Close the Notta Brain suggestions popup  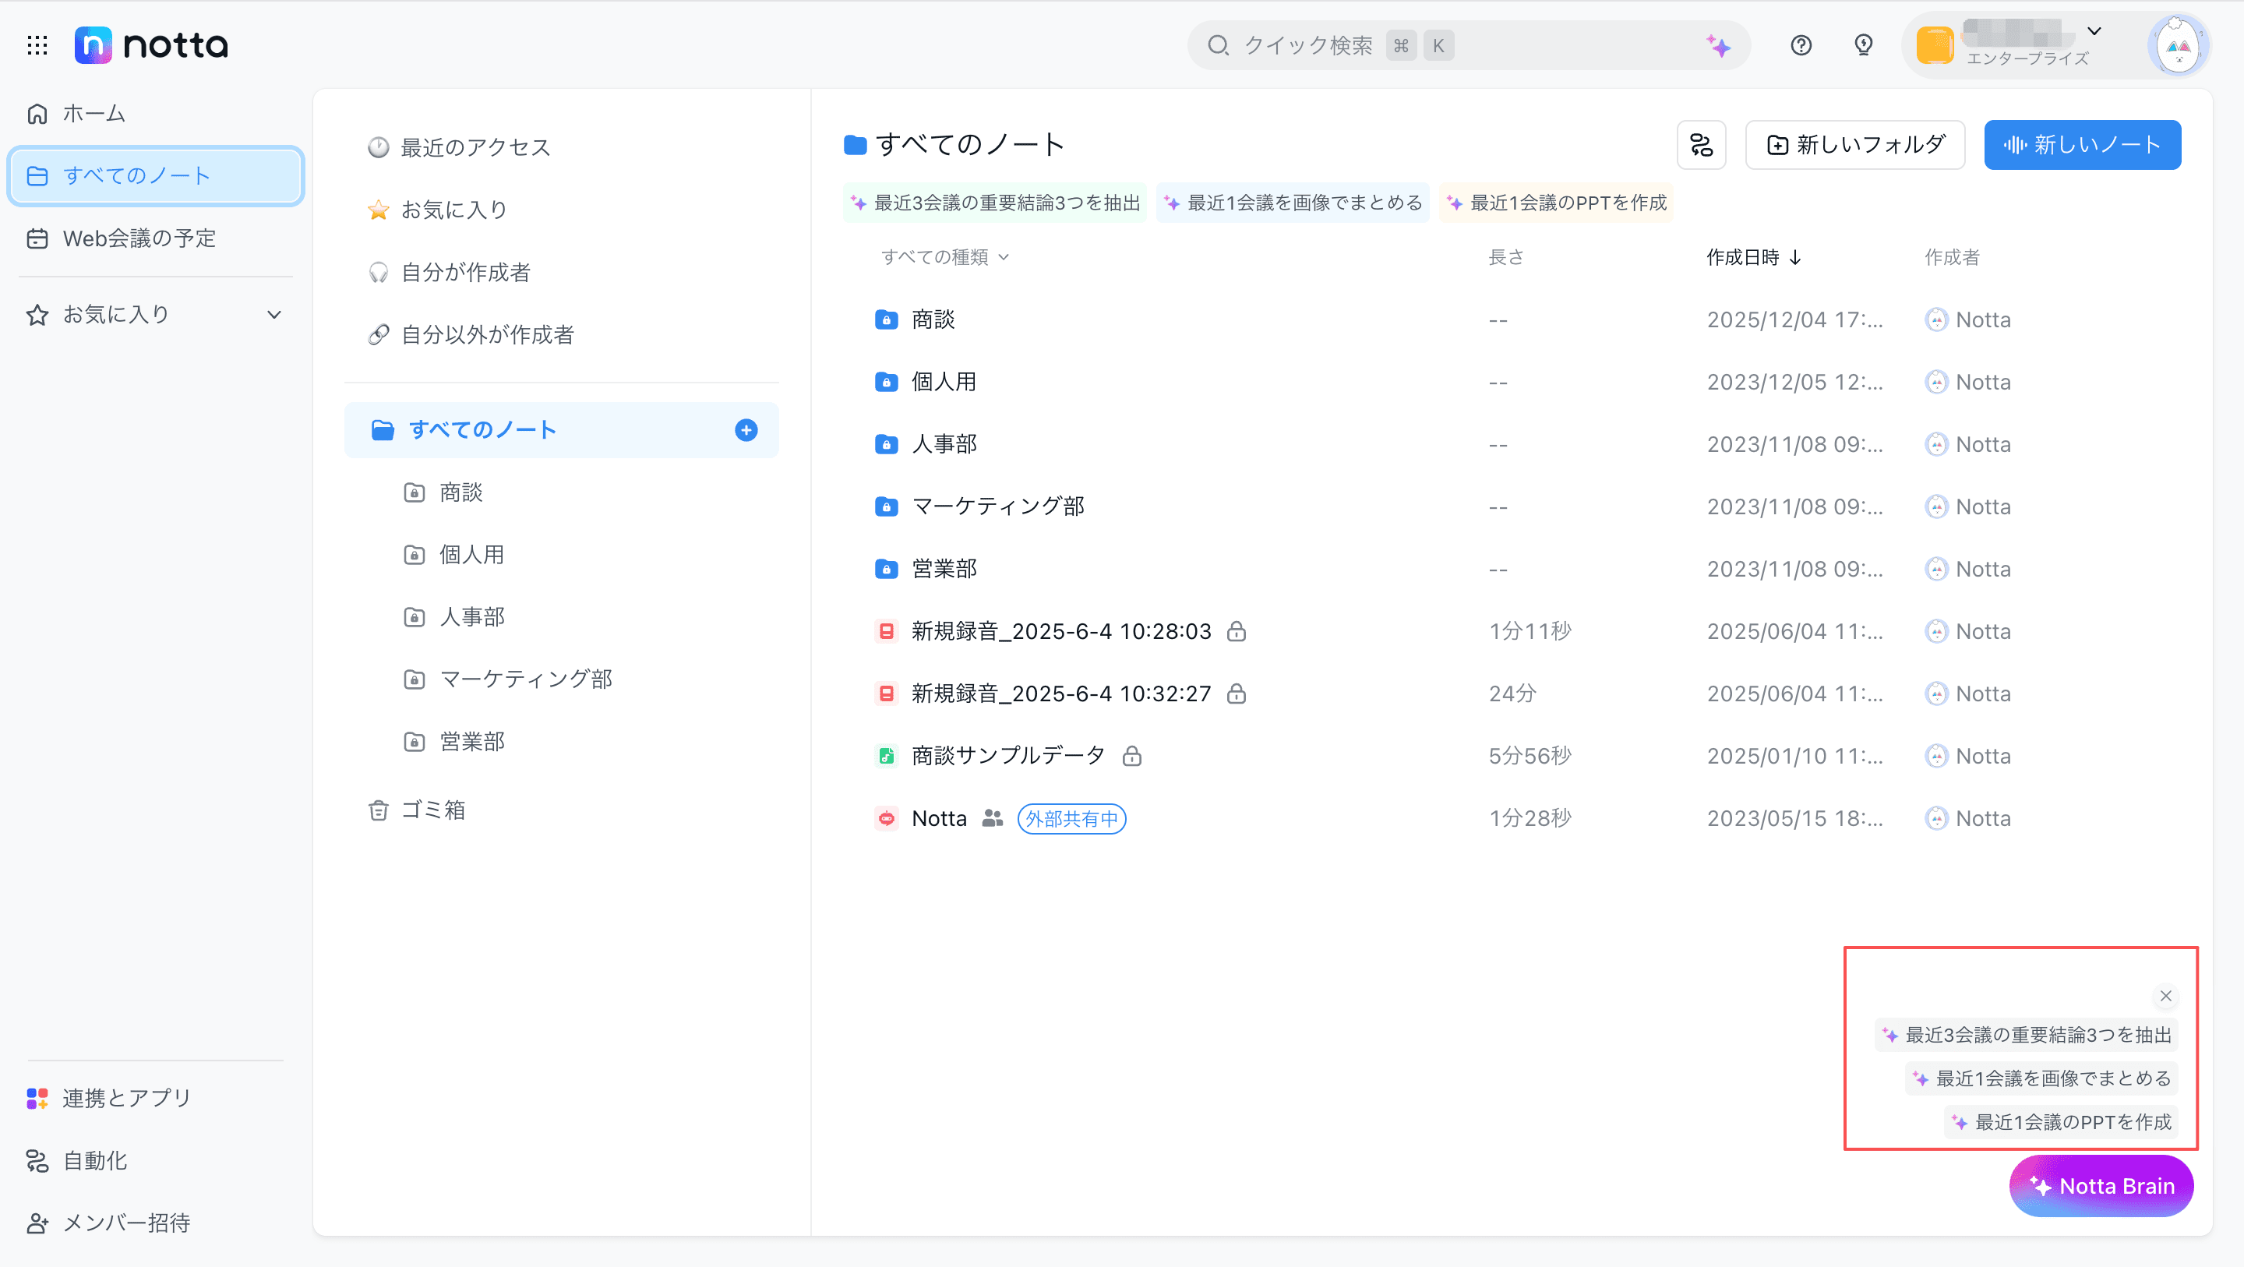point(2165,995)
